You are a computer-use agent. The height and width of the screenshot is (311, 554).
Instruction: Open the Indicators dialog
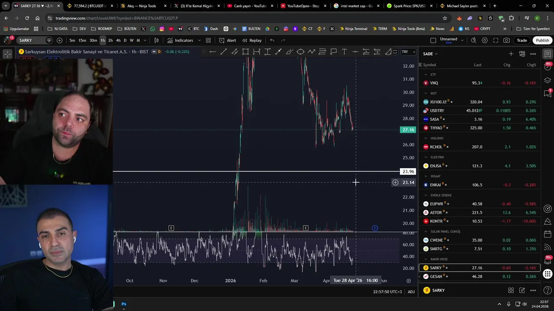coord(180,40)
